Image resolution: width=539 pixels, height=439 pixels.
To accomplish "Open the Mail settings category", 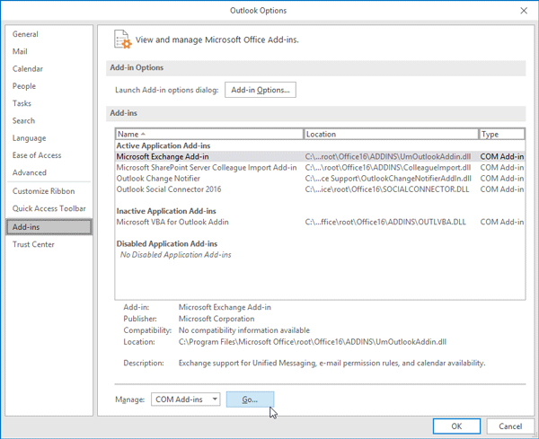I will (x=20, y=51).
